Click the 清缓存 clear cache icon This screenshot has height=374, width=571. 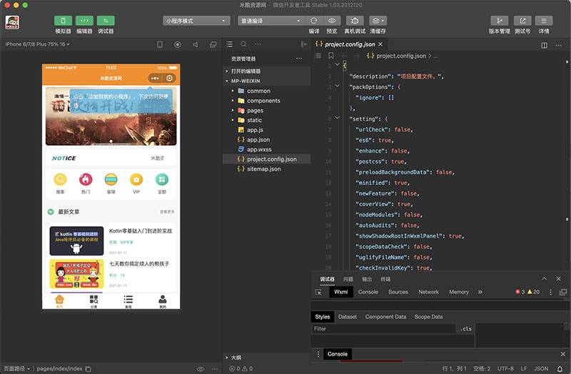(378, 21)
